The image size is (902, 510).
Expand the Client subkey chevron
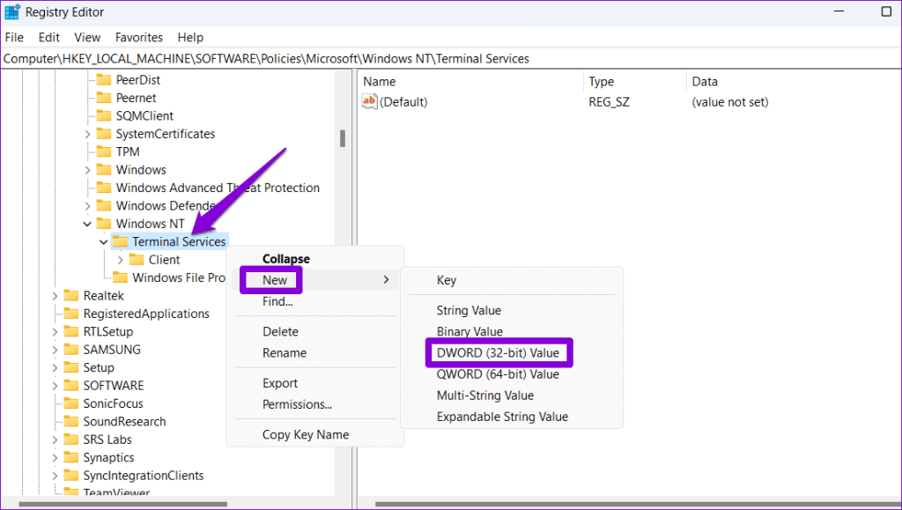121,260
